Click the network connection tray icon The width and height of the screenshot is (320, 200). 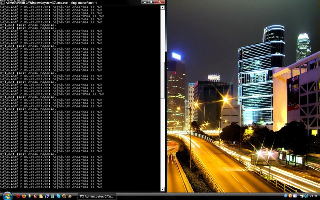tap(306, 196)
